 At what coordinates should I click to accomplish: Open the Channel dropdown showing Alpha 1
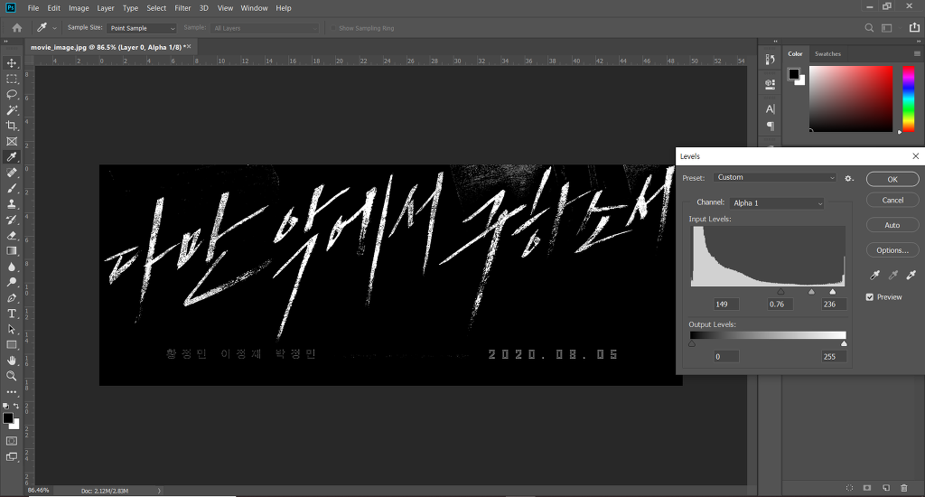pos(777,203)
